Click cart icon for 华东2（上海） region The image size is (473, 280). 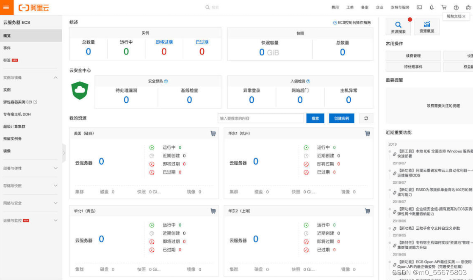(367, 211)
